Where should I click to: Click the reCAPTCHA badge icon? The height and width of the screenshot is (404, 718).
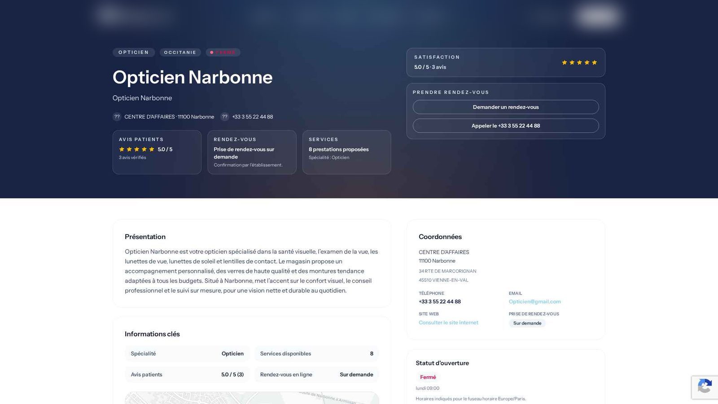click(705, 387)
